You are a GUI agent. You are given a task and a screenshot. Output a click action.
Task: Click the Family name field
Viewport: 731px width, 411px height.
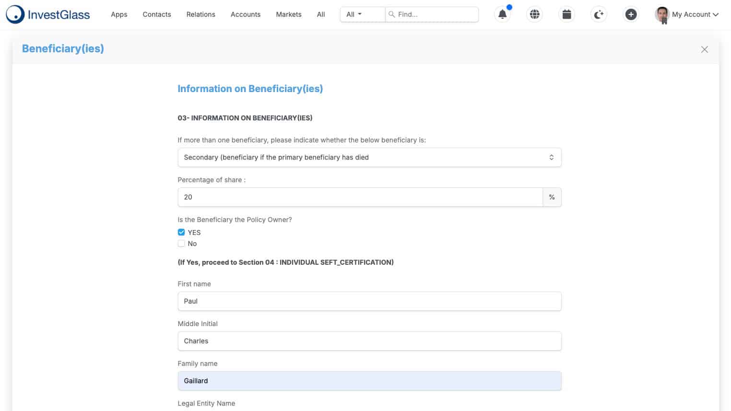(x=369, y=381)
